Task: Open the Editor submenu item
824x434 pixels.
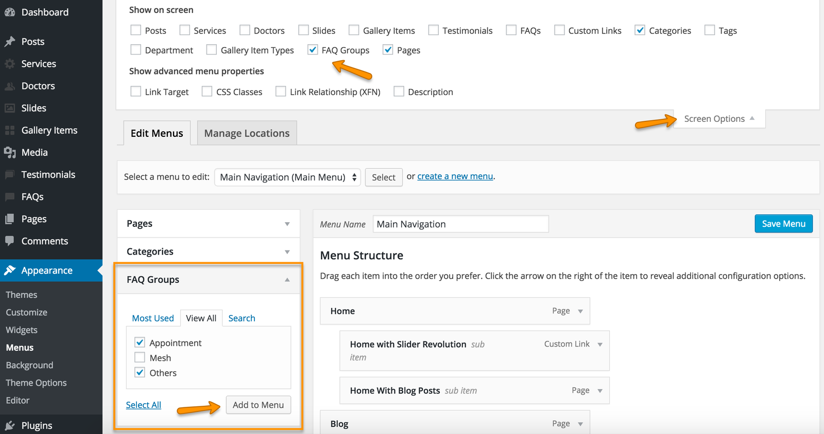Action: 18,400
